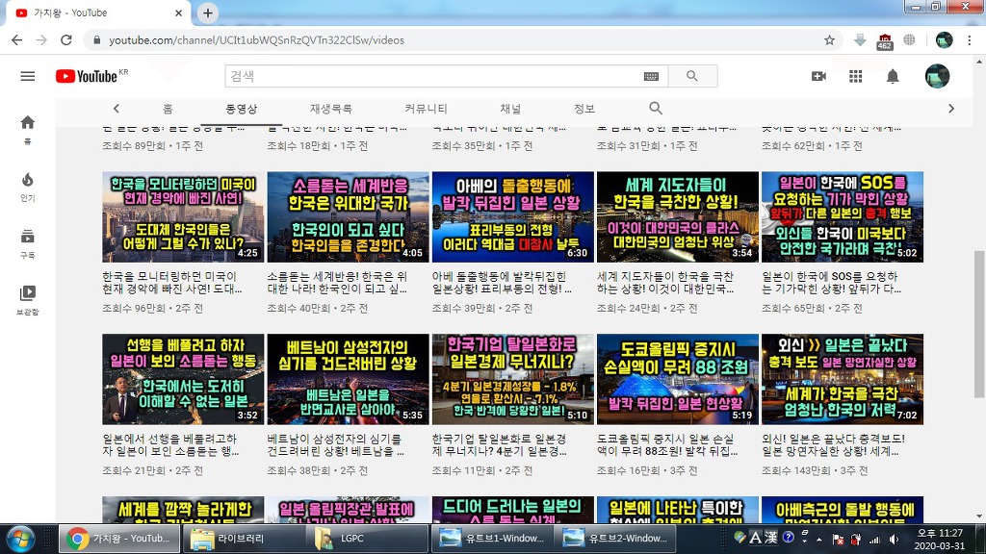The height and width of the screenshot is (554, 986).
Task: Open the account avatar menu
Action: click(937, 76)
